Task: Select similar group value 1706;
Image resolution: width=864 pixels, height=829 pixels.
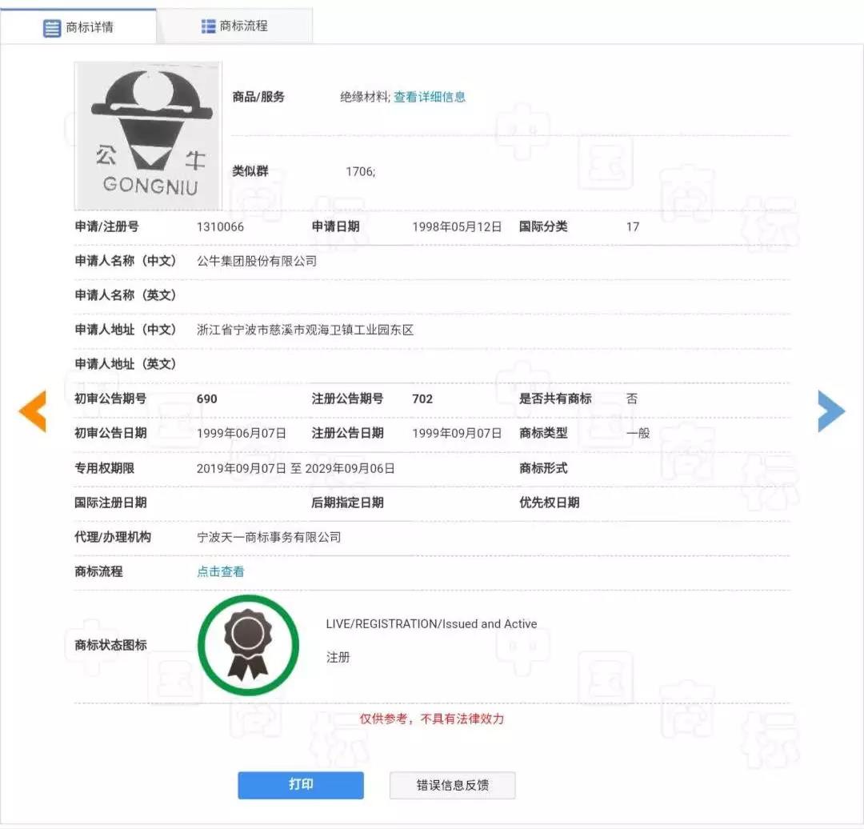Action: click(x=360, y=171)
